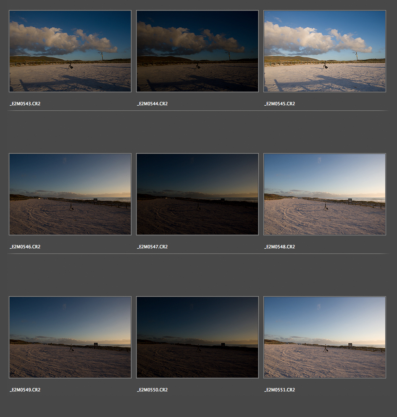Click the _E2M0544.CR2 filename text

[x=152, y=104]
